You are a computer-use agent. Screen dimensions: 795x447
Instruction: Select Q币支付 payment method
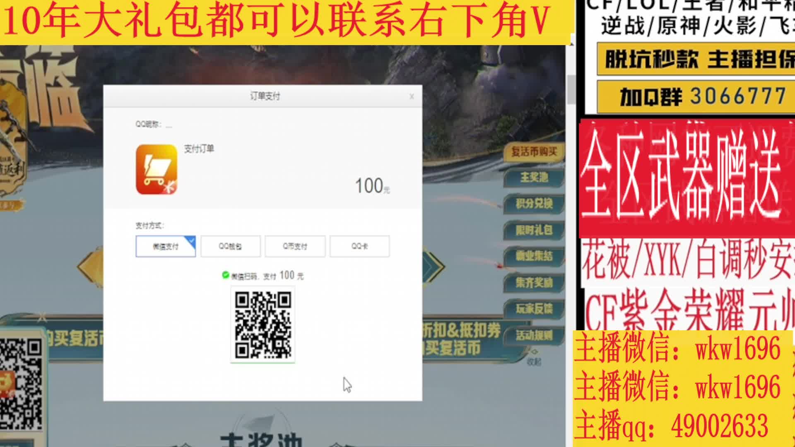coord(294,246)
